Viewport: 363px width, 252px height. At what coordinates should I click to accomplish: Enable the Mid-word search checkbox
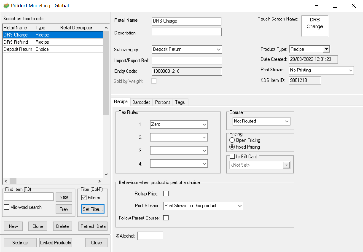(7, 207)
